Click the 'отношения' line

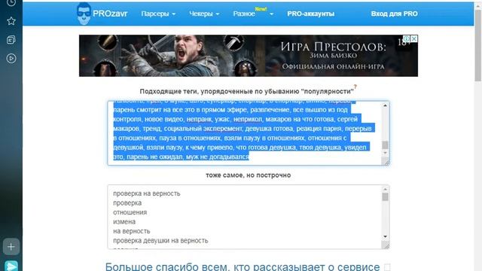coord(130,212)
